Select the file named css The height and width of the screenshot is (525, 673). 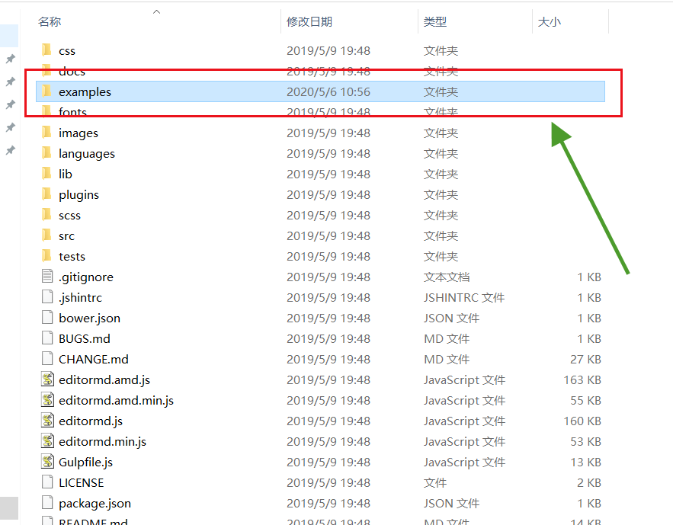click(x=67, y=51)
